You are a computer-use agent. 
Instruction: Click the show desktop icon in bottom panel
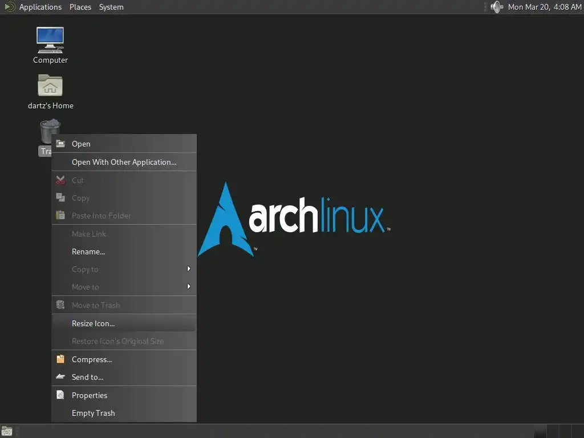(x=7, y=431)
